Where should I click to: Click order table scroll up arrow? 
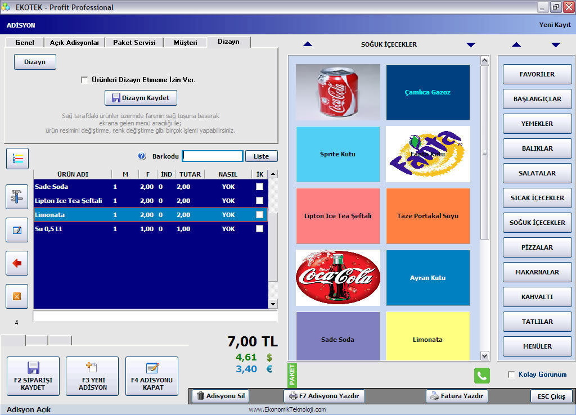point(273,174)
